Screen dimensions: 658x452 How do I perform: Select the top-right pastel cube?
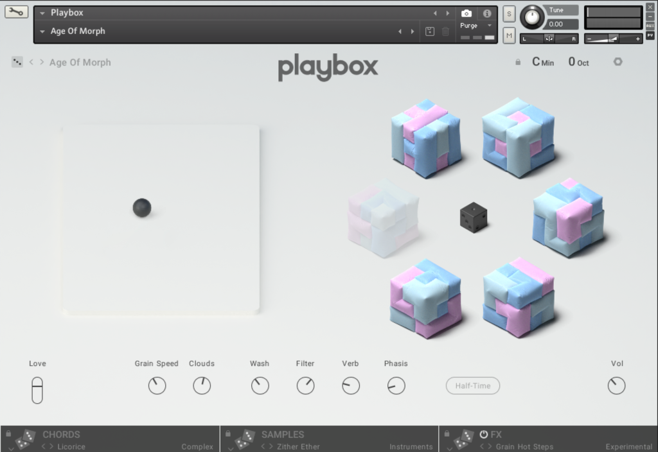pos(519,138)
